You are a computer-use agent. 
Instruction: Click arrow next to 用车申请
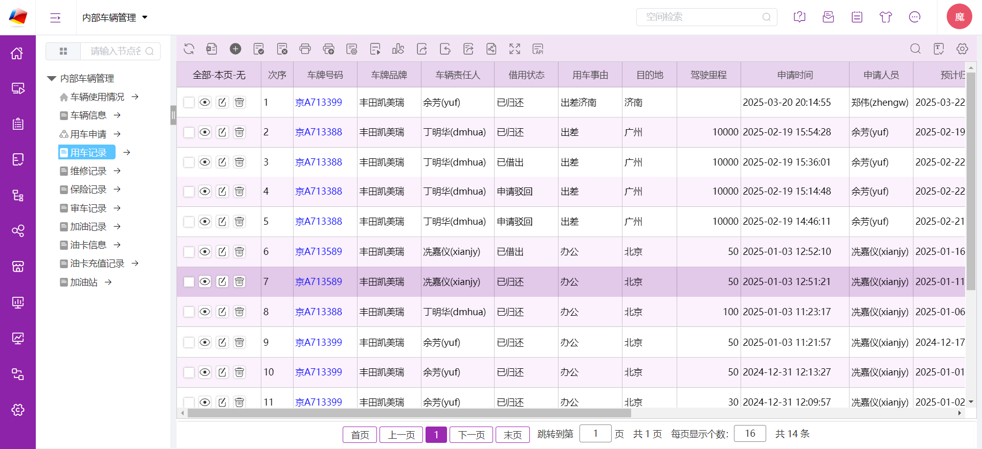[x=117, y=134]
